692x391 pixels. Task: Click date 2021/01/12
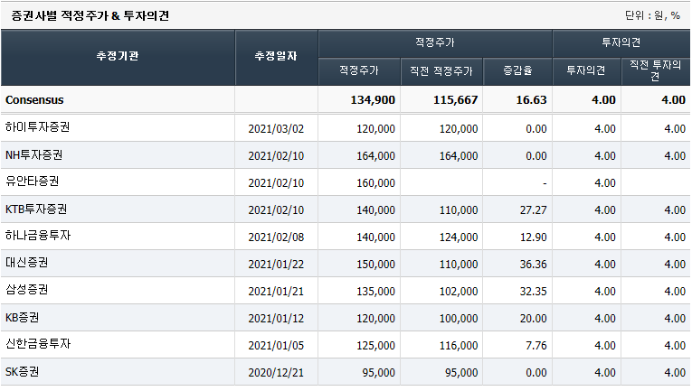coord(276,319)
